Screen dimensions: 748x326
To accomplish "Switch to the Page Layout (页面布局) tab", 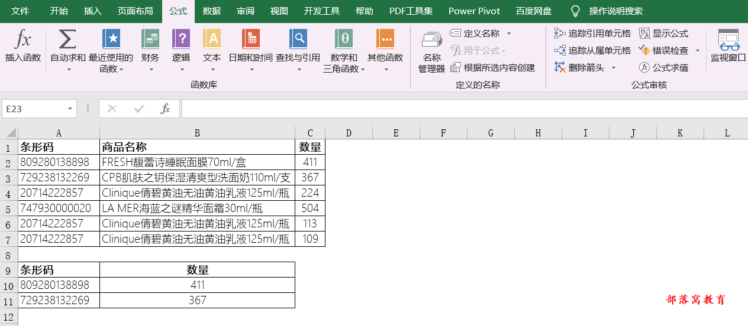I will 135,11.
